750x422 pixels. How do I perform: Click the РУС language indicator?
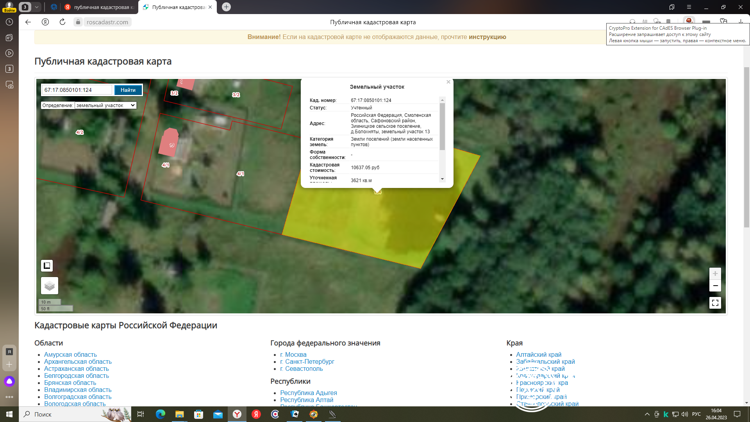[696, 414]
